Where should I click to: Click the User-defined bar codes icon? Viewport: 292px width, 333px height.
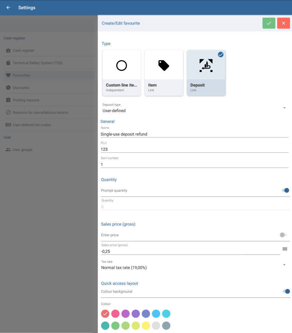[8, 125]
